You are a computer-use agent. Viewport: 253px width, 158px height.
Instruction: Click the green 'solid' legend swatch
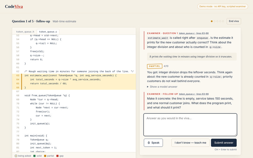(34, 156)
